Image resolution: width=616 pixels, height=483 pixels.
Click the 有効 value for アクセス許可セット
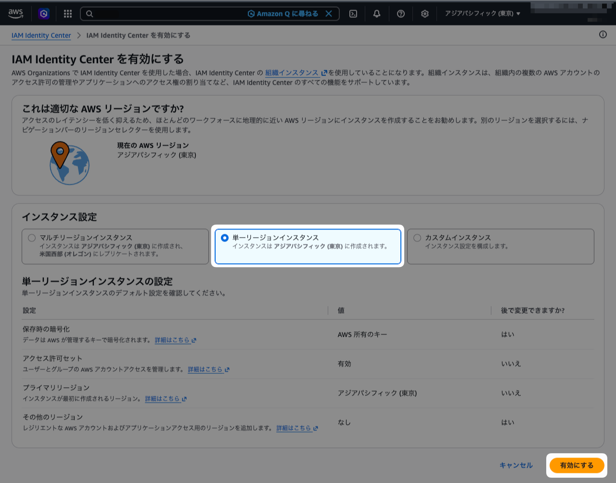(345, 364)
